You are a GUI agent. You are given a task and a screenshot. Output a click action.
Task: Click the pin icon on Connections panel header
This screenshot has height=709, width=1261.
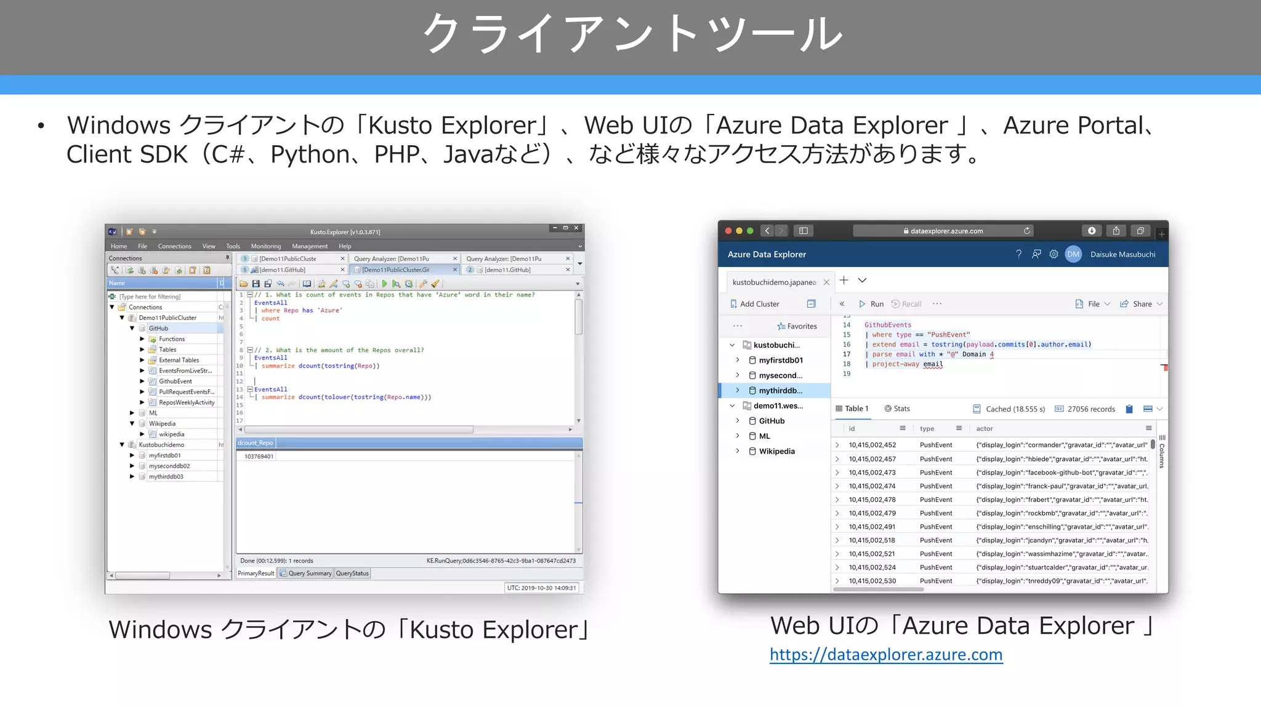(x=227, y=258)
